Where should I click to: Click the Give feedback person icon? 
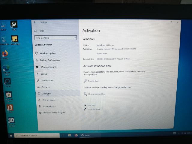click(x=85, y=109)
